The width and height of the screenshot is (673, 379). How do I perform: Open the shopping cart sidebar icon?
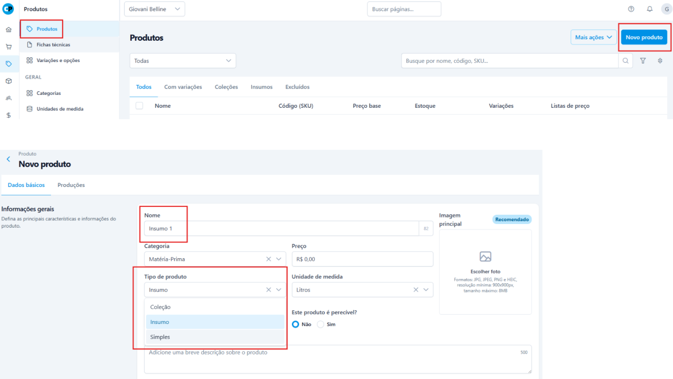(8, 47)
